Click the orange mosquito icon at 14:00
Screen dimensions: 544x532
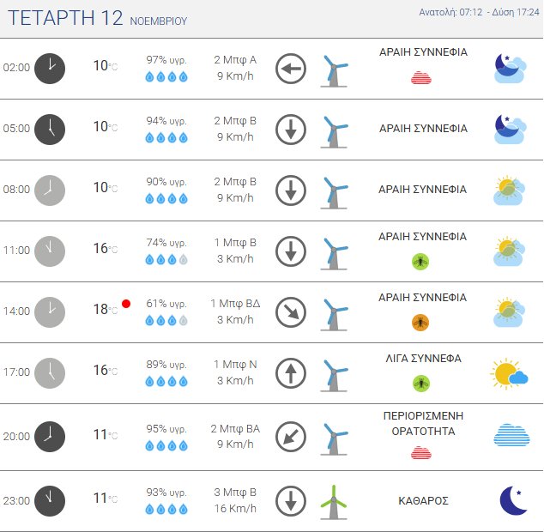coord(420,322)
